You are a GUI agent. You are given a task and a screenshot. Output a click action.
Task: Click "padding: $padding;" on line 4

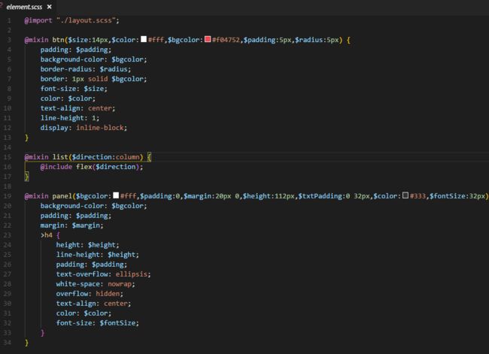(x=76, y=50)
